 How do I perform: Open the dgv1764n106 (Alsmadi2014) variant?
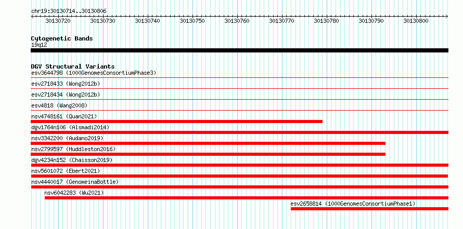(70, 127)
